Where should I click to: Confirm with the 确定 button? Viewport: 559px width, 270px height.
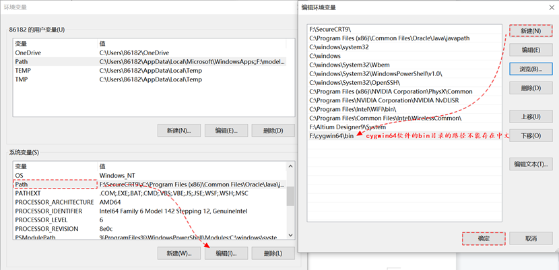484,238
